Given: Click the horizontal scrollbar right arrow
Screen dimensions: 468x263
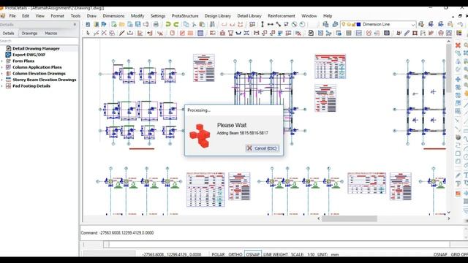Looking at the screenshot, I should click(448, 218).
